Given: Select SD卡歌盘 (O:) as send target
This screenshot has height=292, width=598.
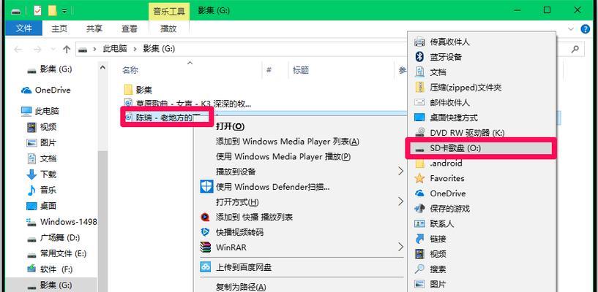Looking at the screenshot, I should coord(481,148).
